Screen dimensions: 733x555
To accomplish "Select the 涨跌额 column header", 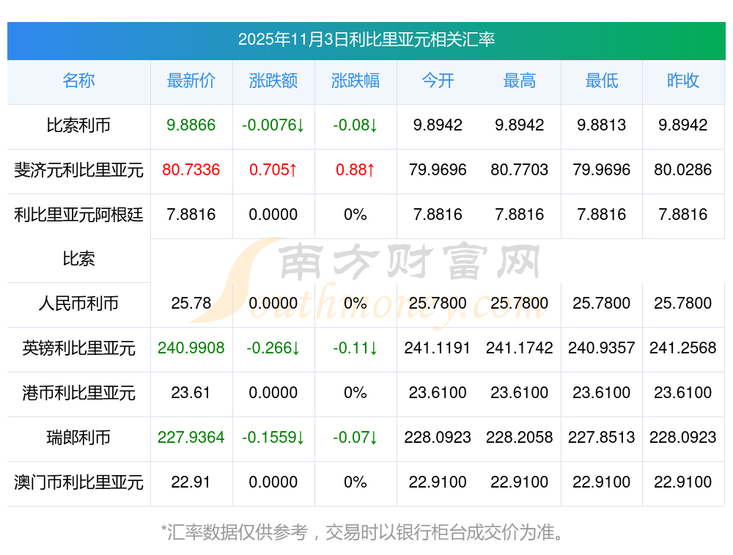I will (273, 81).
